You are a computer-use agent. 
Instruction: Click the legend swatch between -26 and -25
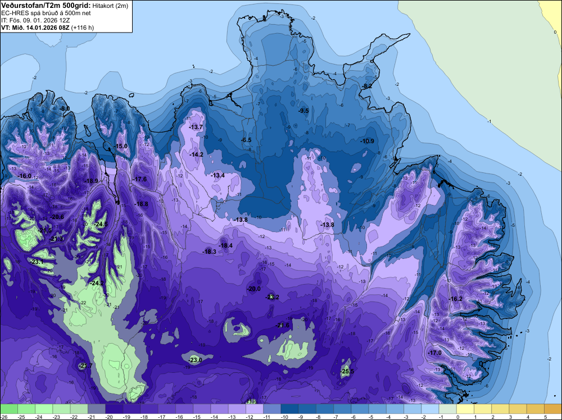tap(9, 409)
